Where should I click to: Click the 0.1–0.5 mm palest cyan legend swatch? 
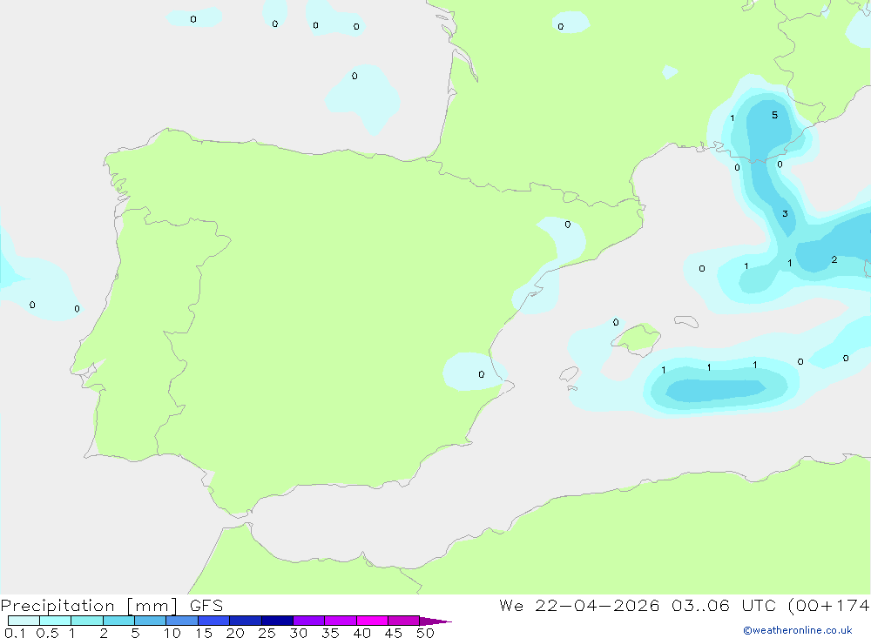point(24,621)
